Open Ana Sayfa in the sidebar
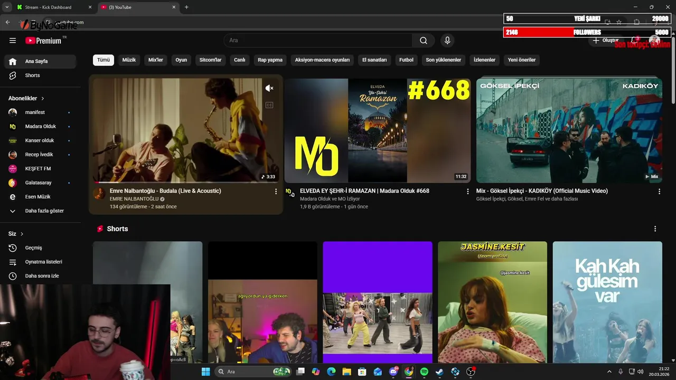This screenshot has width=676, height=380. (40, 61)
